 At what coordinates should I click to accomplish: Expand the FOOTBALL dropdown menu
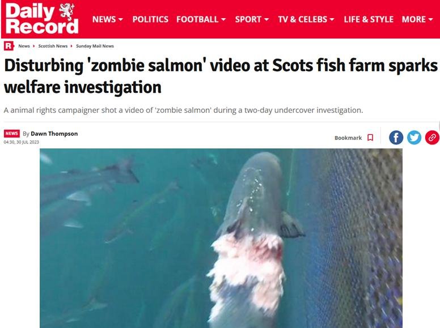(x=201, y=19)
